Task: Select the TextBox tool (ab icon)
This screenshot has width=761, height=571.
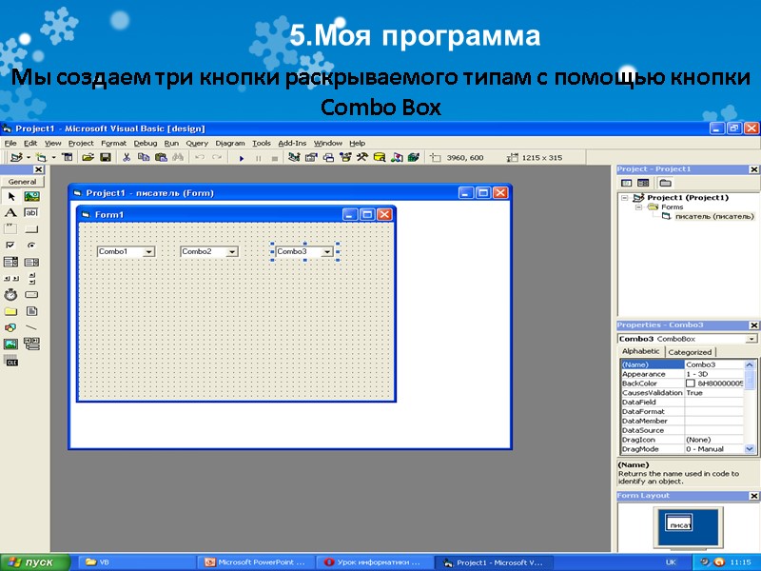Action: click(x=31, y=212)
